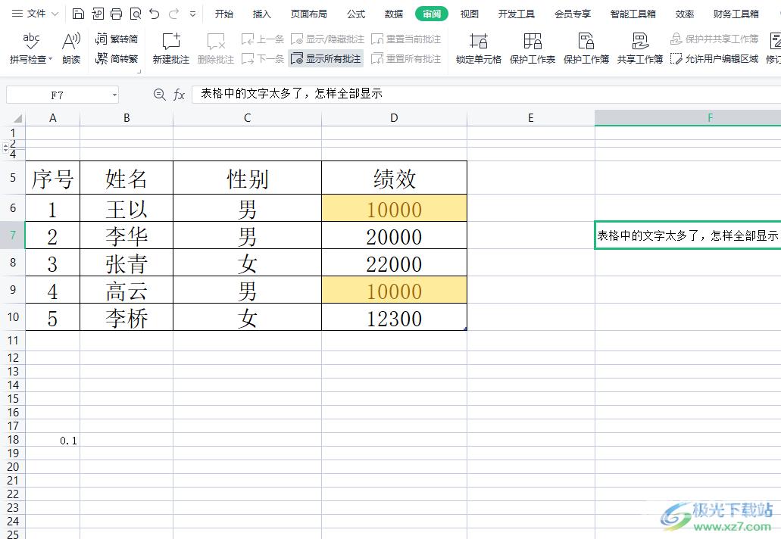Click 新建批注 to add a comment

[x=171, y=48]
